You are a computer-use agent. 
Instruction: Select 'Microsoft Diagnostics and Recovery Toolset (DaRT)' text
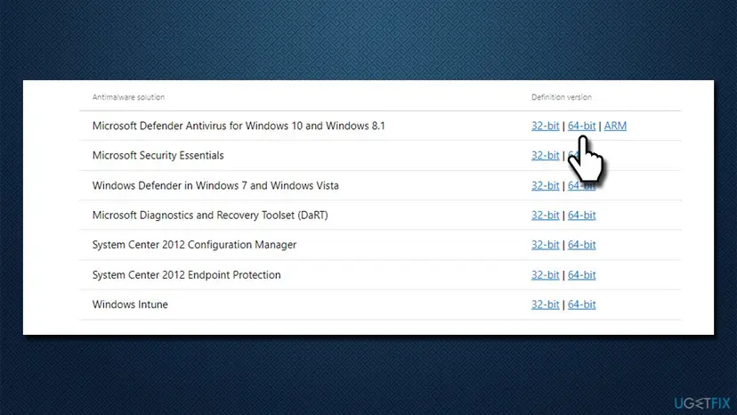coord(210,215)
